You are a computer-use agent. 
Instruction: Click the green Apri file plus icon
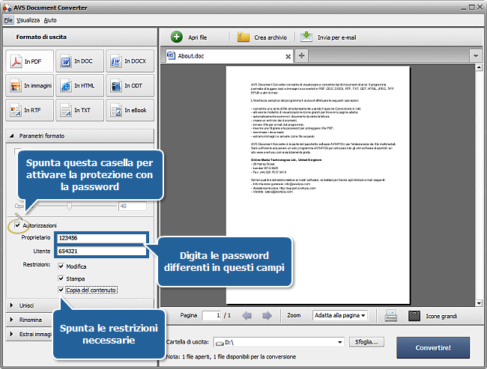coord(176,37)
